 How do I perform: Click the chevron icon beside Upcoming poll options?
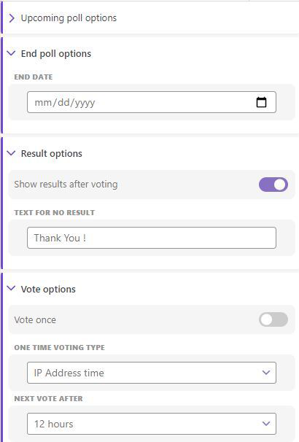coord(12,18)
